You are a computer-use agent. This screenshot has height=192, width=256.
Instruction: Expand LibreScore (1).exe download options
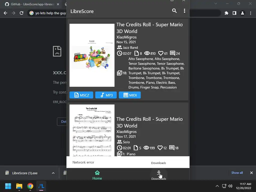(x=53, y=173)
